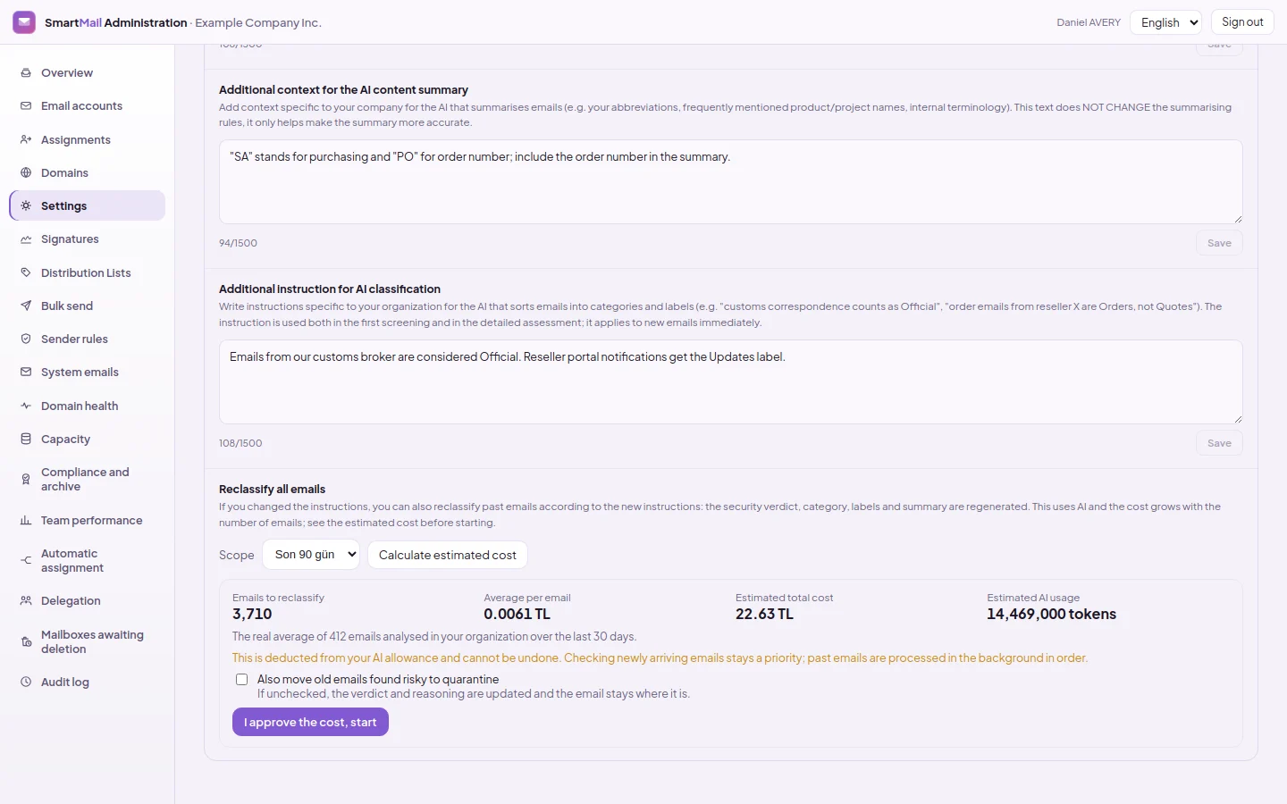Click the System emails envelope icon
Image resolution: width=1287 pixels, height=804 pixels.
[26, 373]
